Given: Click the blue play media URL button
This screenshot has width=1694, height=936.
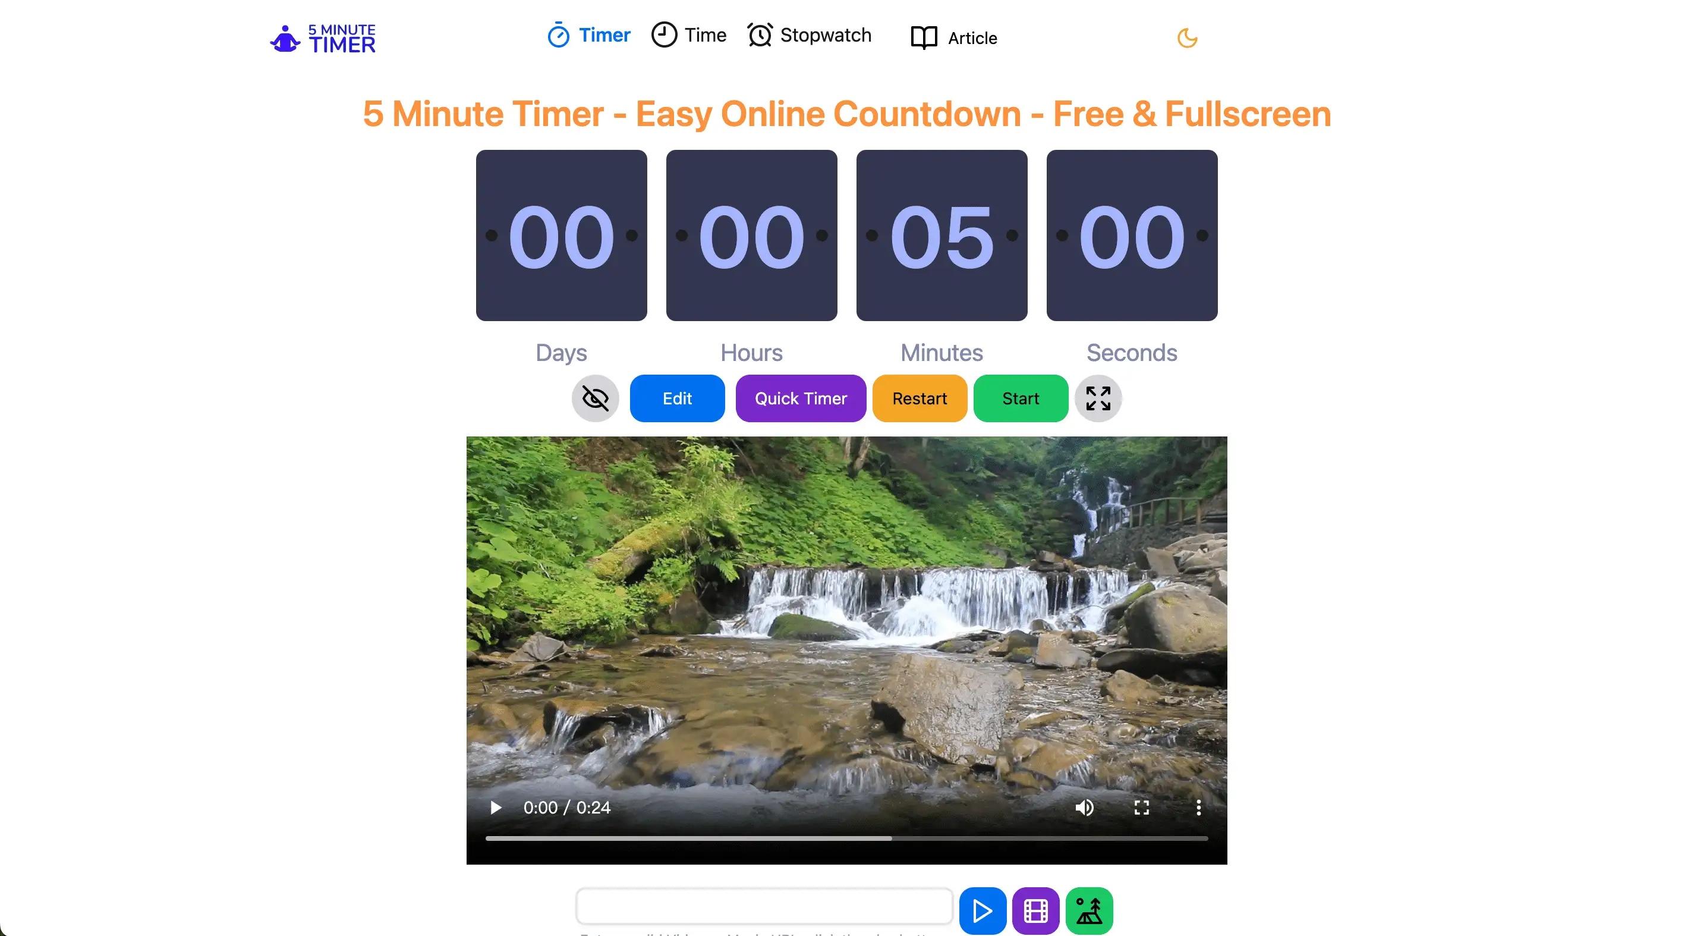Looking at the screenshot, I should [x=983, y=910].
